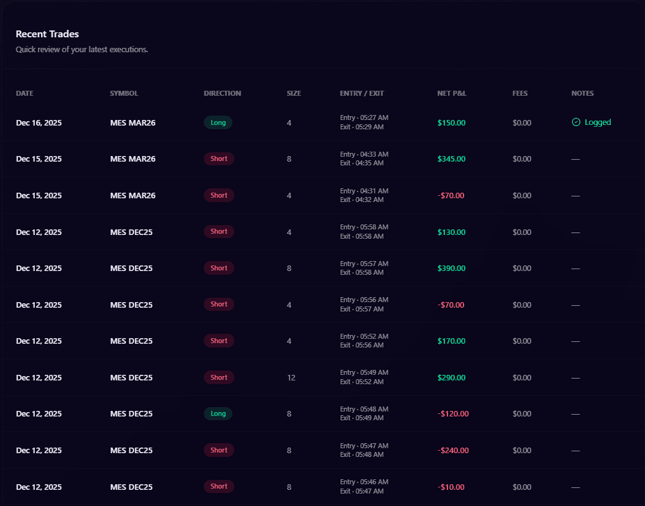Open the Logged note on Dec 16 trade

point(597,122)
